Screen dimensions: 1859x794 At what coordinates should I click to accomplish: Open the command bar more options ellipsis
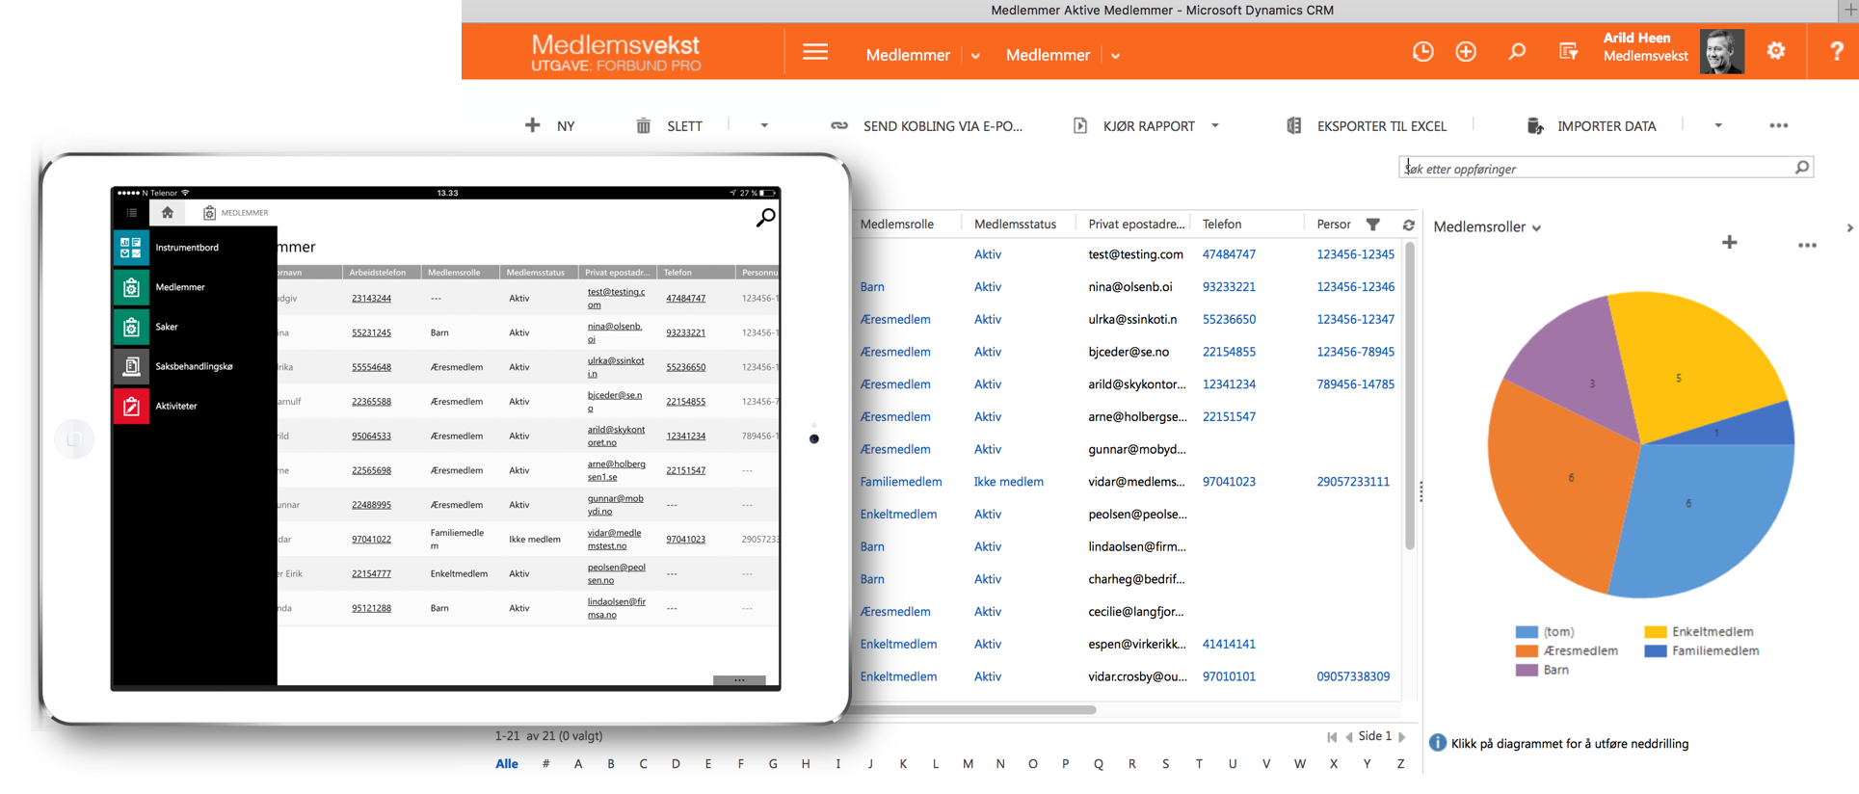pyautogui.click(x=1779, y=125)
